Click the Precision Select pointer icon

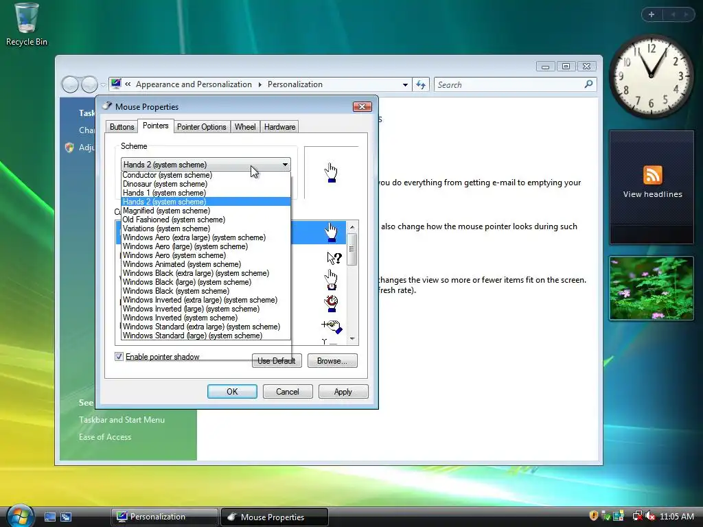pyautogui.click(x=332, y=326)
